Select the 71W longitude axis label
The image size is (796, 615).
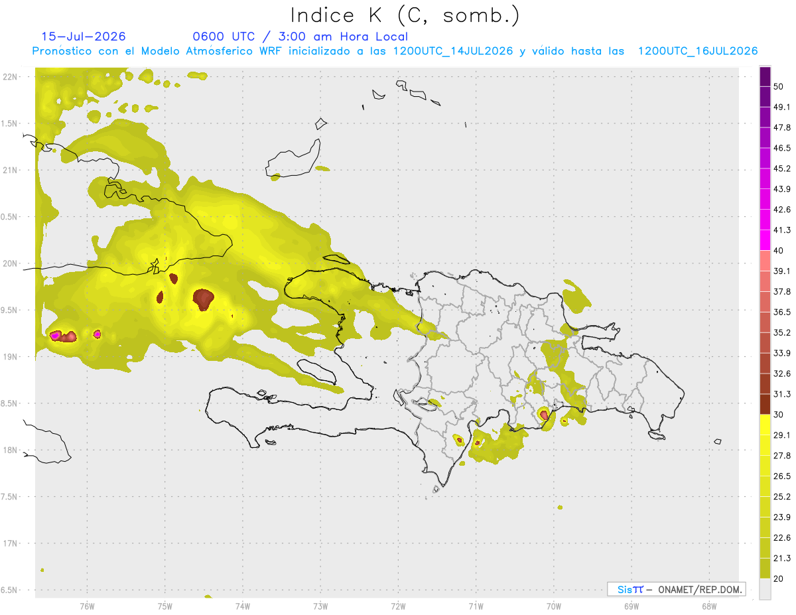[x=476, y=606]
